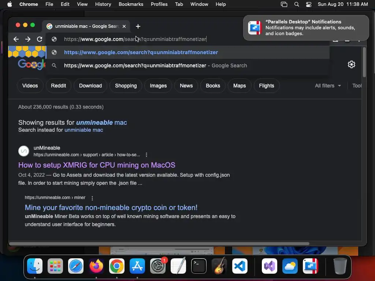375x281 pixels.
Task: Filter results by Reddit
Action: pos(58,86)
